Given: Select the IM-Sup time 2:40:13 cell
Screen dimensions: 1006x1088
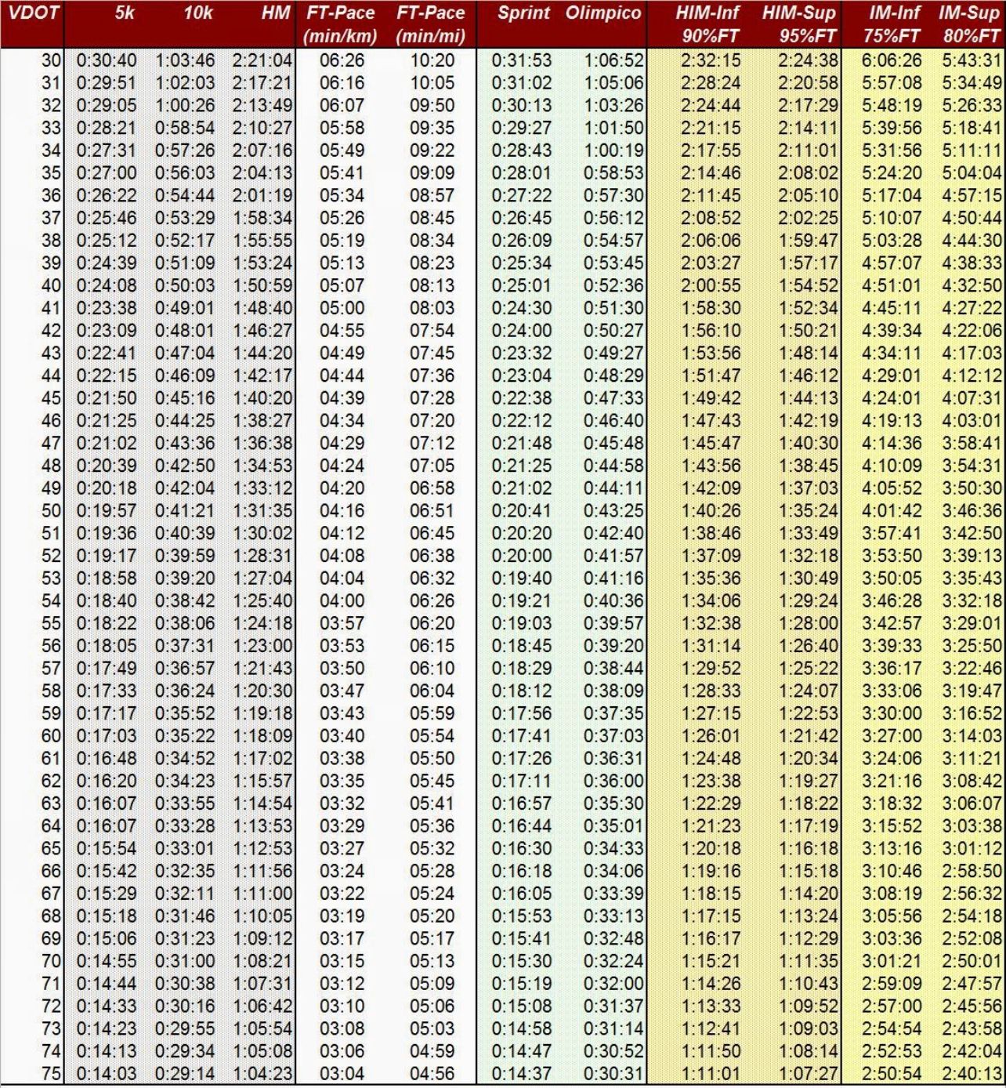Looking at the screenshot, I should 972,1074.
